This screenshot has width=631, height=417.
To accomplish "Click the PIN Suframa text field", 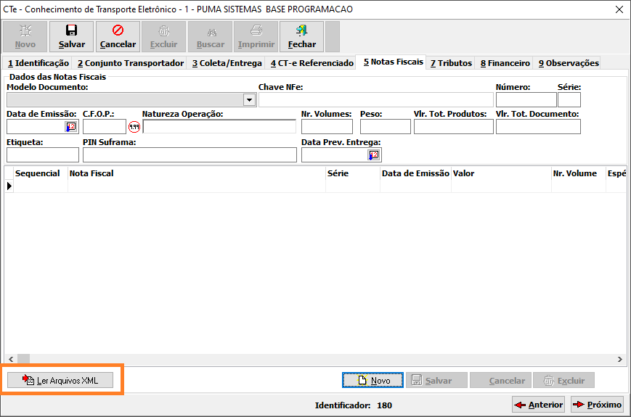I will coord(190,155).
